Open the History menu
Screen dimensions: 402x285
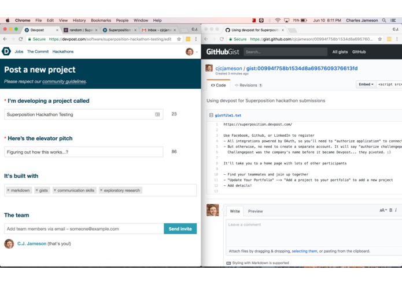pyautogui.click(x=79, y=20)
